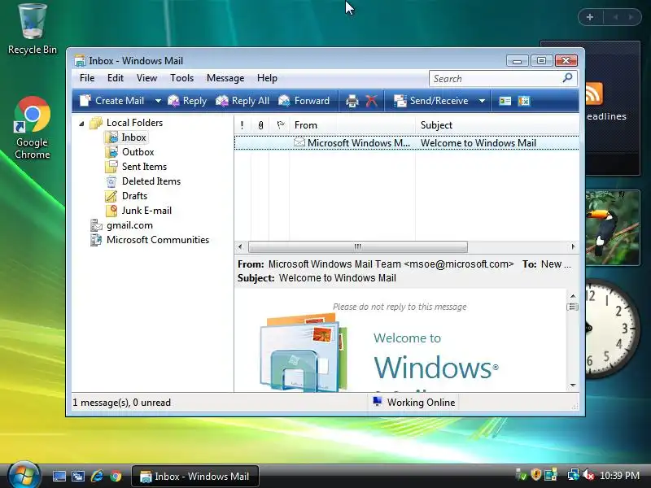
Task: Click the search magnifier icon
Action: coord(567,78)
